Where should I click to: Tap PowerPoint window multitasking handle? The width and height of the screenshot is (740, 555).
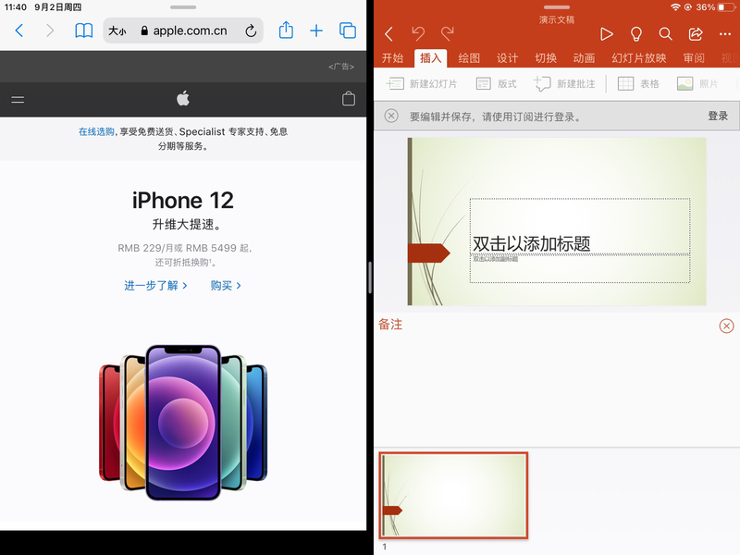click(x=557, y=7)
